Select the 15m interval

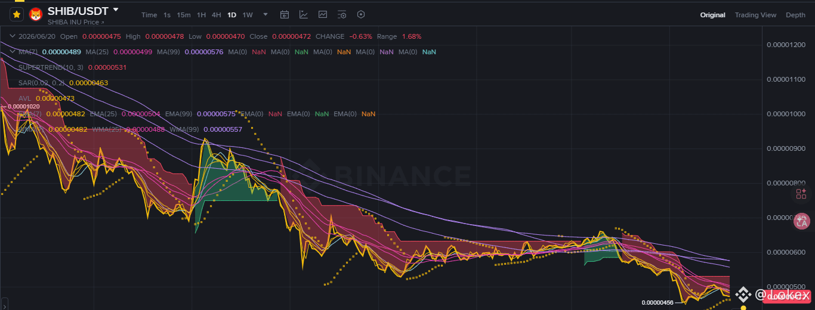point(184,15)
